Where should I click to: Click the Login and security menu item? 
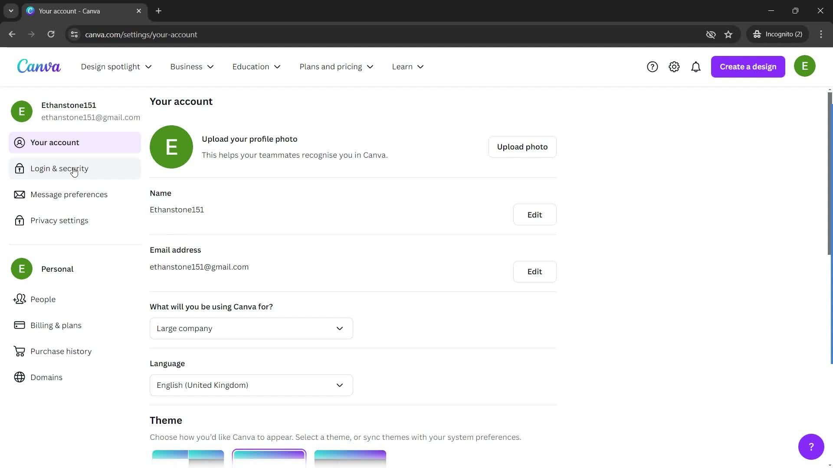(x=59, y=168)
